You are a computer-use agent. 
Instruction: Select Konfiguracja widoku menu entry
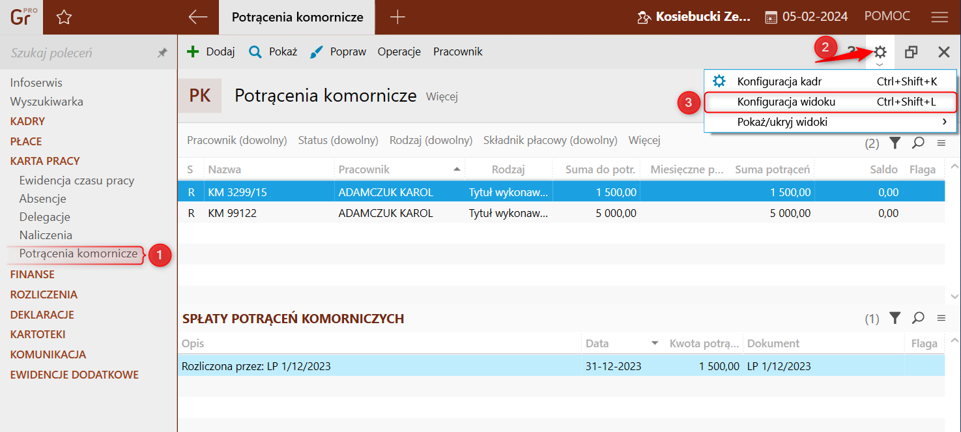click(x=830, y=102)
